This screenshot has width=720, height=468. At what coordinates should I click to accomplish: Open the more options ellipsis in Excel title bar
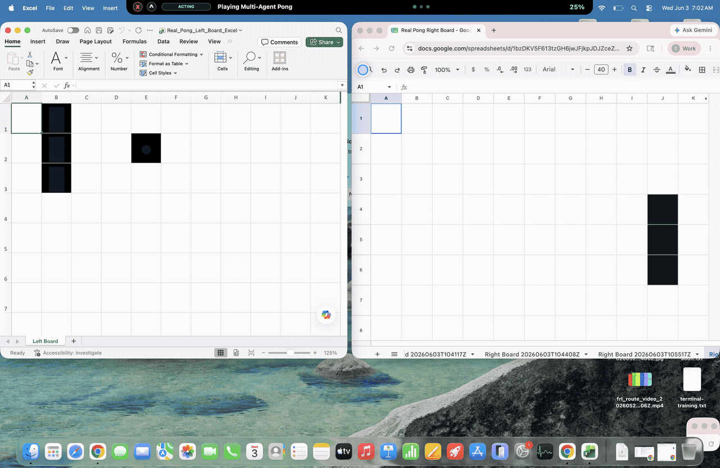(150, 30)
